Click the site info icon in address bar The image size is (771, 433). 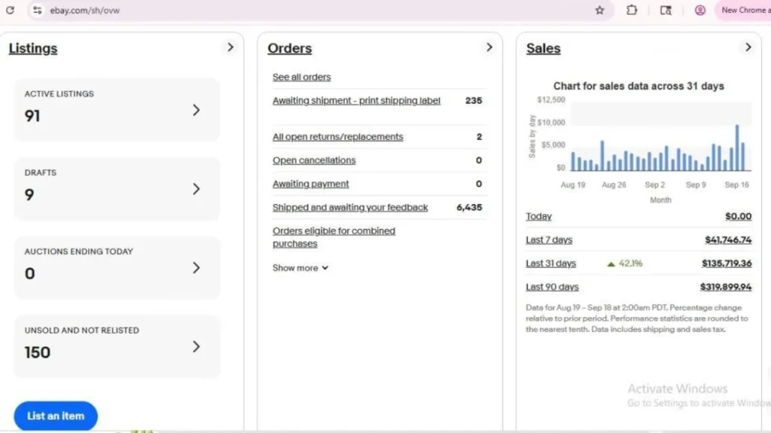point(37,11)
